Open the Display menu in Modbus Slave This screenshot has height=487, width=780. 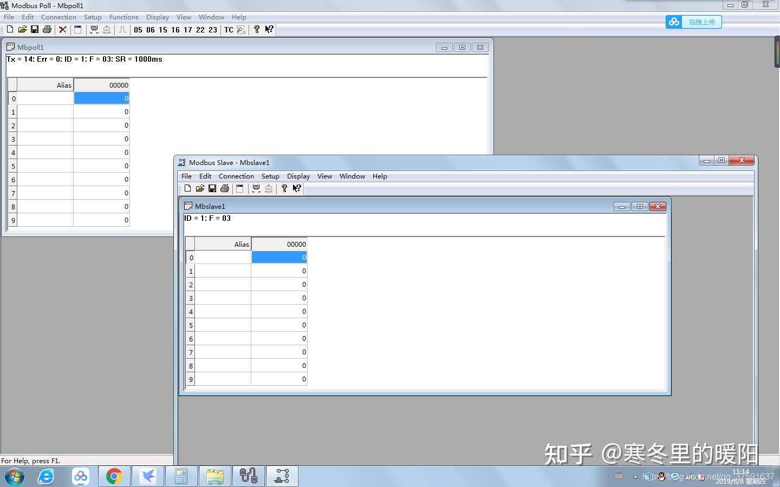(298, 176)
